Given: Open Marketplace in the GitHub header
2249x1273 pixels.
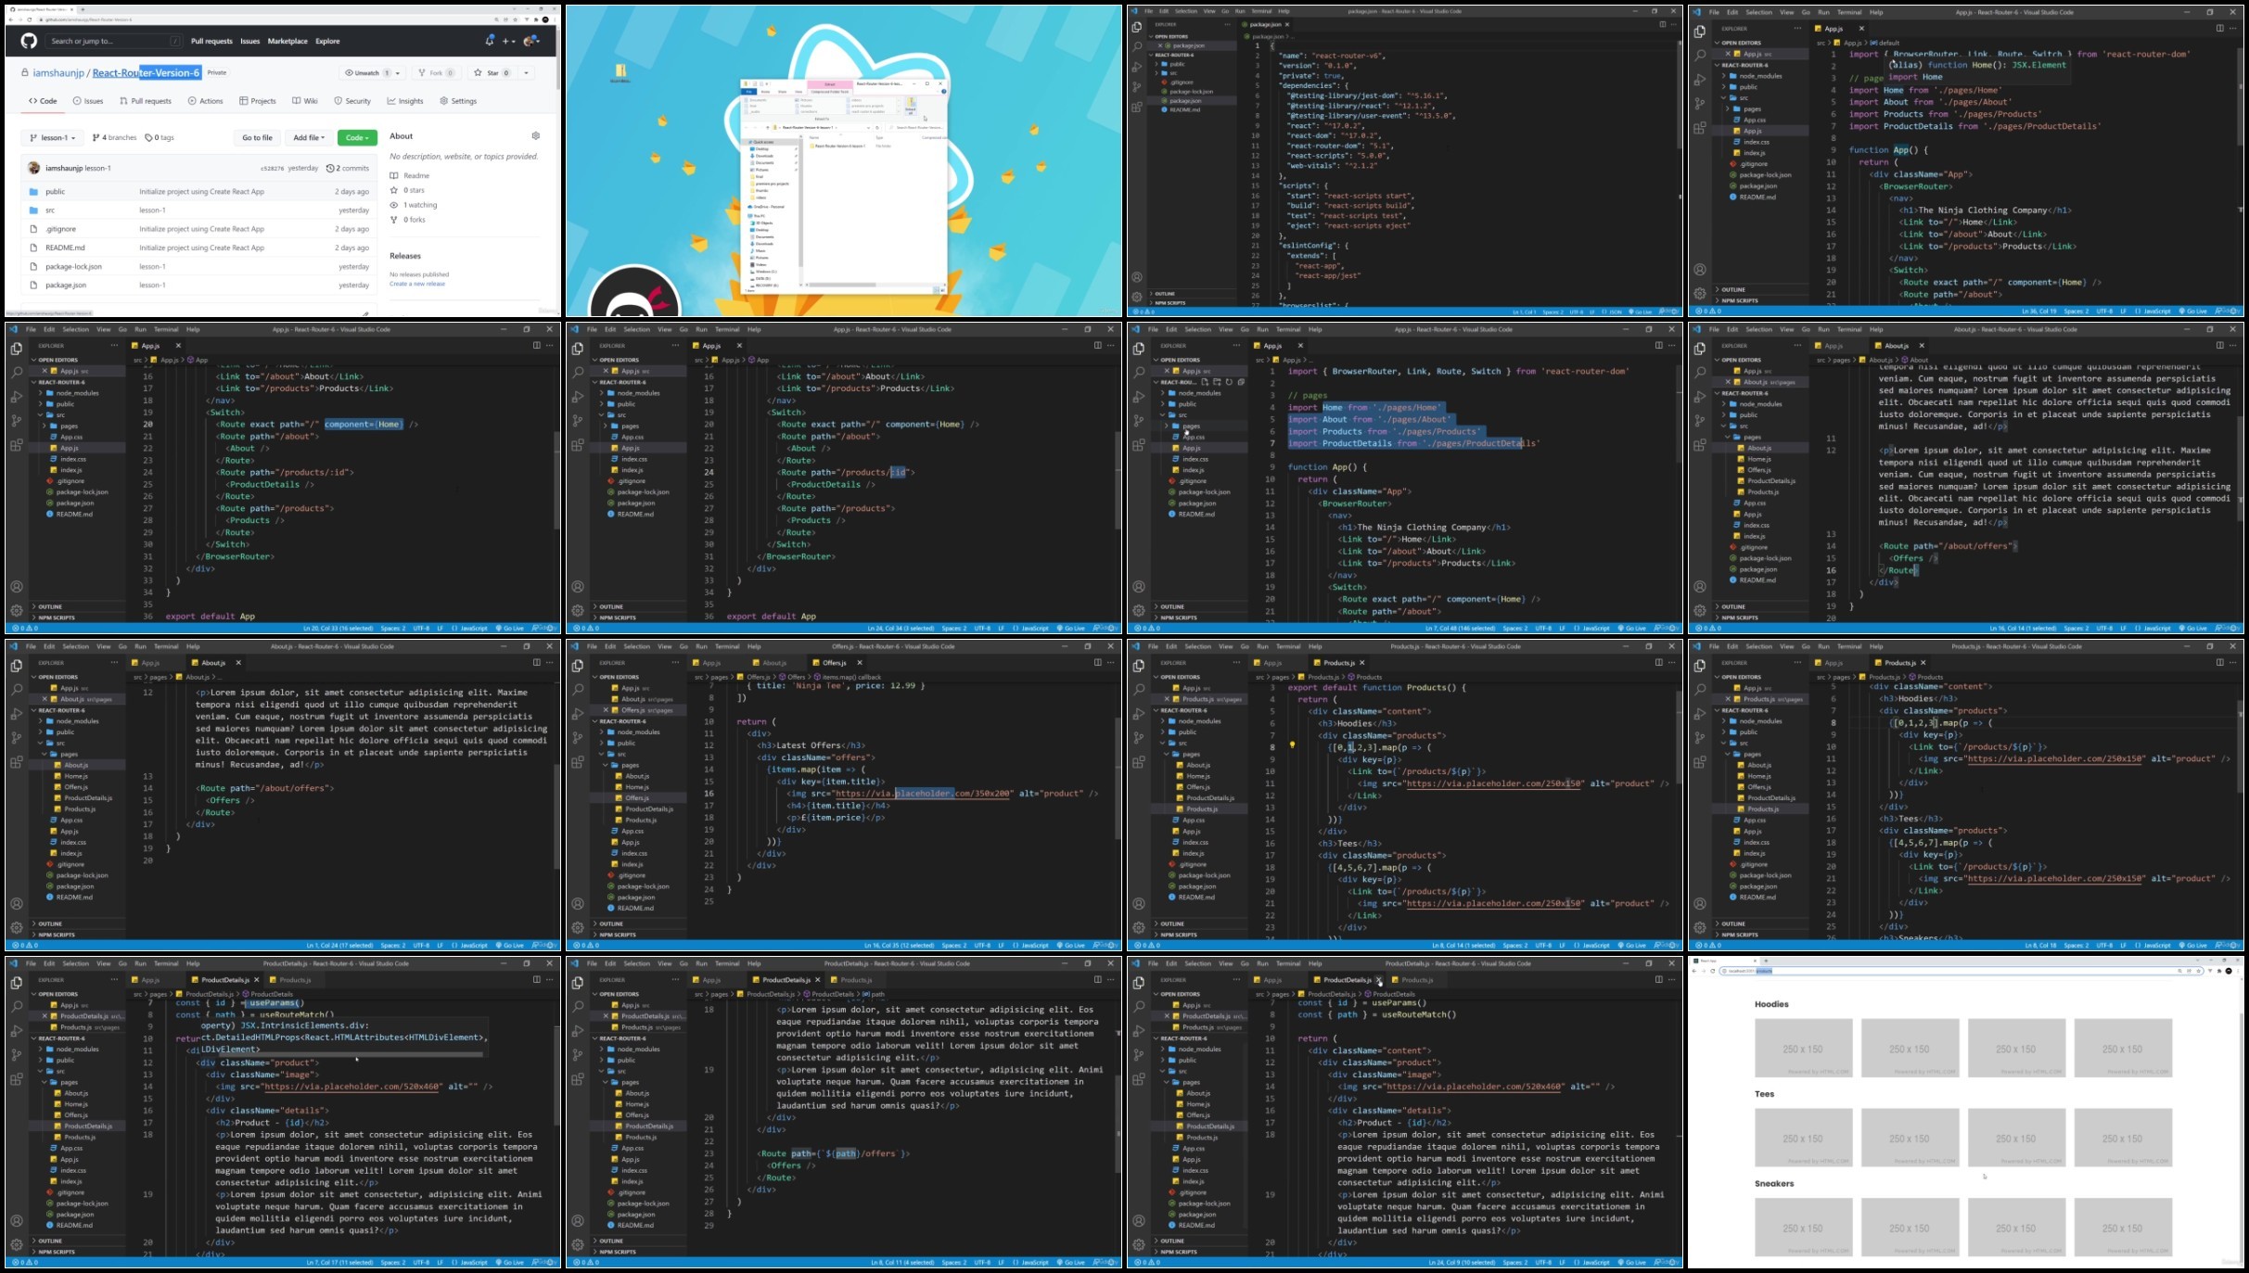Looking at the screenshot, I should [288, 41].
